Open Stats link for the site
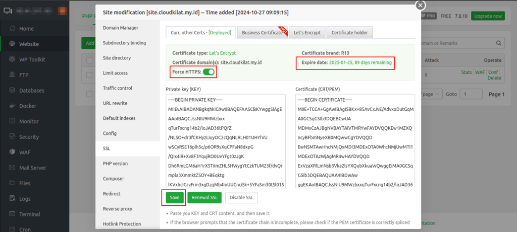The image size is (517, 232). click(x=466, y=72)
